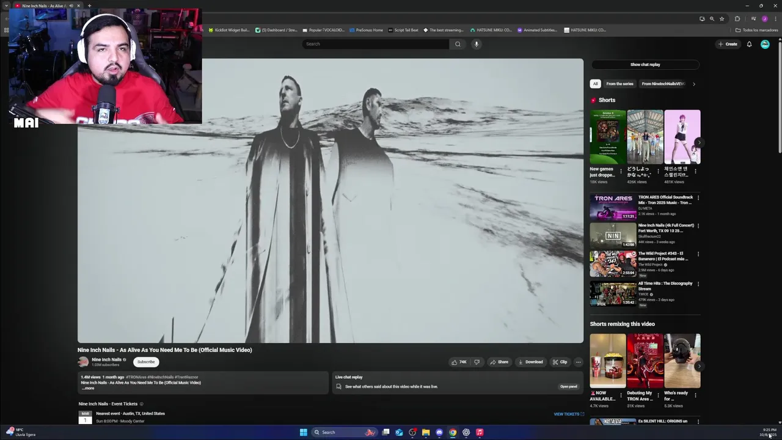Image resolution: width=782 pixels, height=440 pixels.
Task: Open Animated Subtitles bookmark
Action: pos(537,30)
